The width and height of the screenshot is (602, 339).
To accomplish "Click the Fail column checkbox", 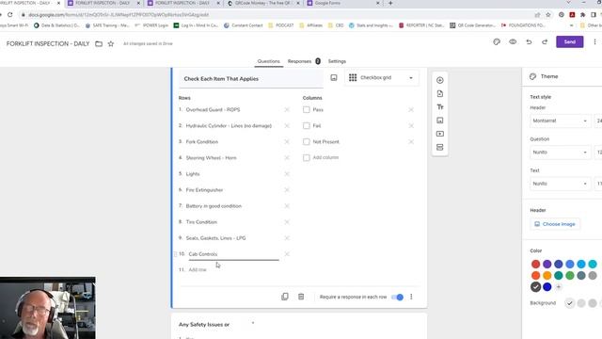I will 306,125.
